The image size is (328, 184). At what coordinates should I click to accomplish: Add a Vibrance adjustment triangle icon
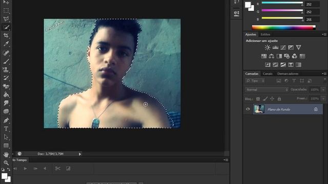point(298,48)
